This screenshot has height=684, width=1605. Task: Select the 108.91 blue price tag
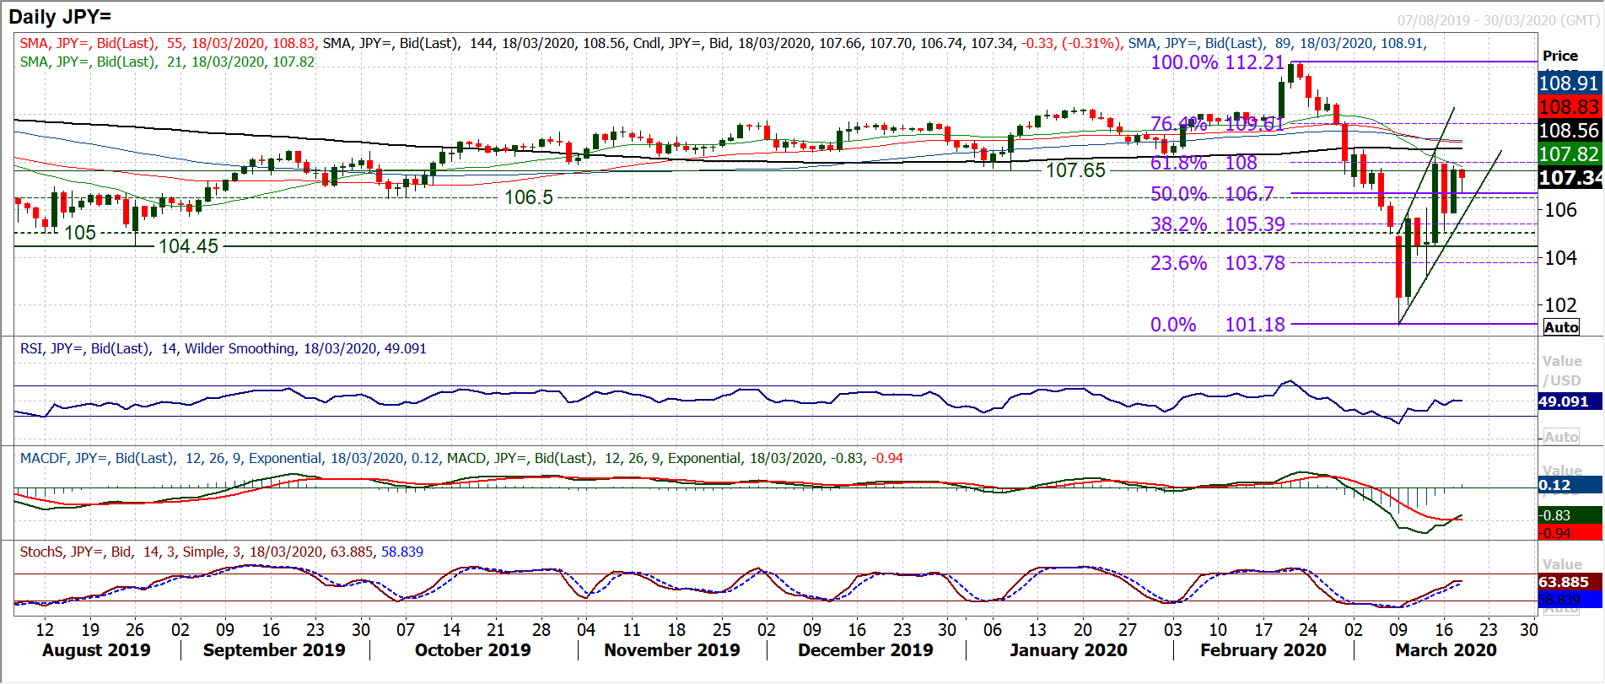coord(1569,83)
